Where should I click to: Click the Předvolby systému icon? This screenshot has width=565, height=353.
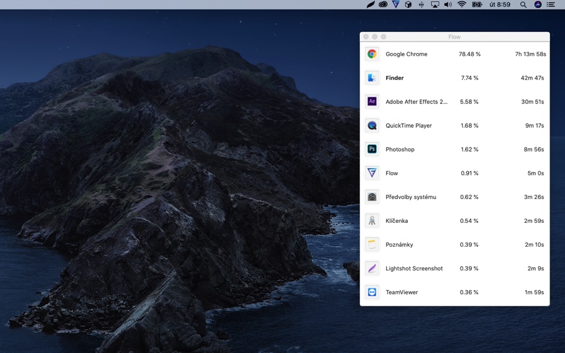[372, 197]
